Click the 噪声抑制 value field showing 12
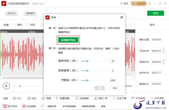Image resolution: width=169 pixels, height=110 pixels. pyautogui.click(x=113, y=61)
